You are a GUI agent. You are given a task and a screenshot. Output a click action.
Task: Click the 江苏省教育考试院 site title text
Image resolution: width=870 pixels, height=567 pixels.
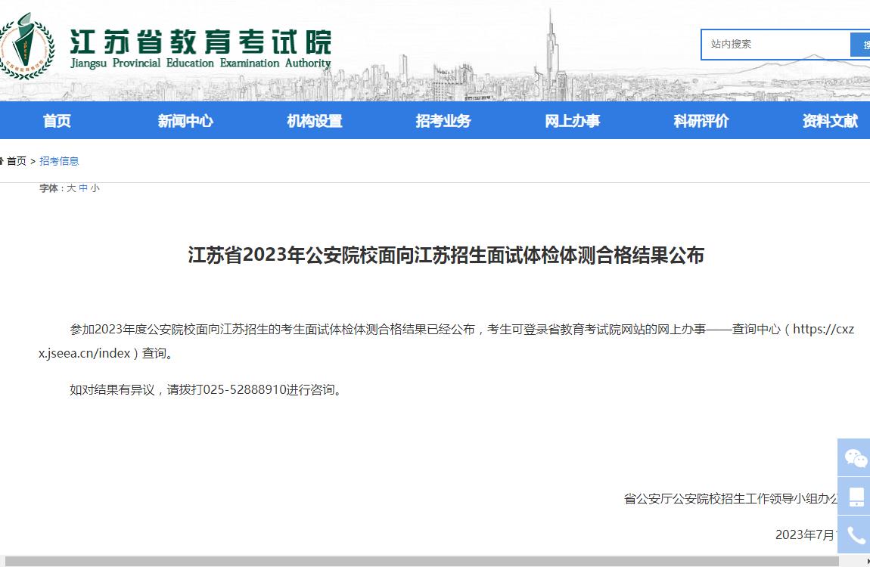click(200, 42)
